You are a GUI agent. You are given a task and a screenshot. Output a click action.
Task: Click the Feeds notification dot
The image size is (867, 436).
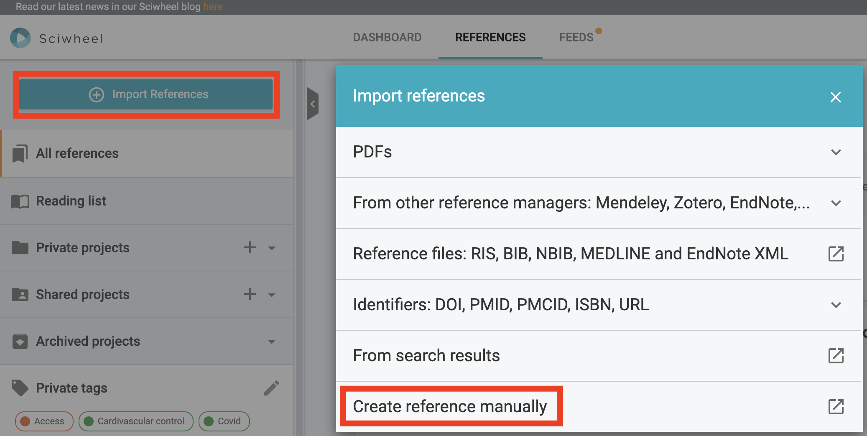tap(599, 30)
